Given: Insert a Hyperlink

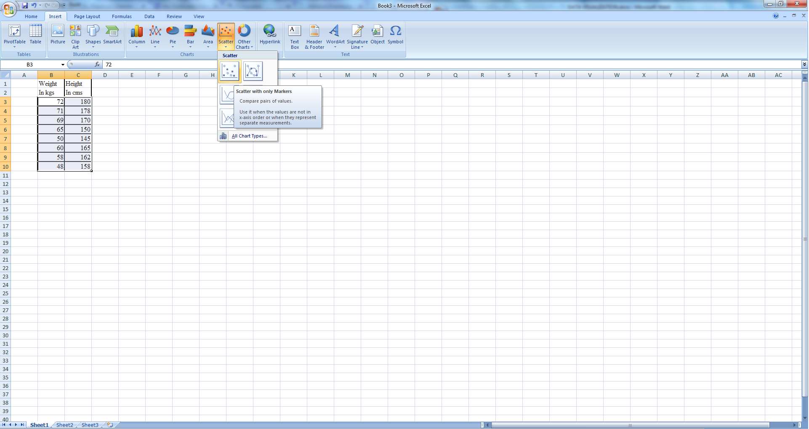Looking at the screenshot, I should tap(270, 35).
